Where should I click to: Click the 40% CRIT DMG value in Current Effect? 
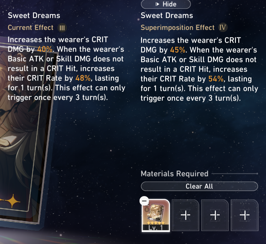[x=45, y=49]
